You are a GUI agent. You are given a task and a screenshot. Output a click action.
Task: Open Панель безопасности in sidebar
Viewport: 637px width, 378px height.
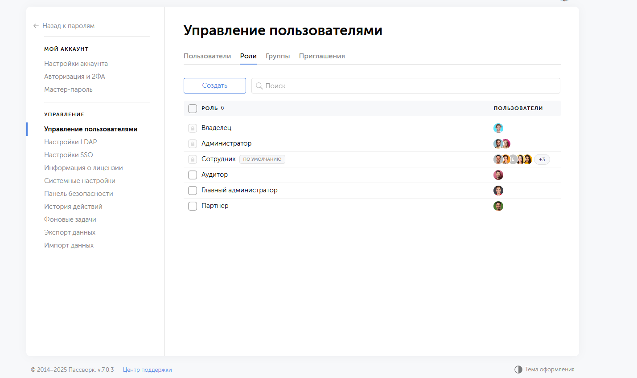coord(78,194)
